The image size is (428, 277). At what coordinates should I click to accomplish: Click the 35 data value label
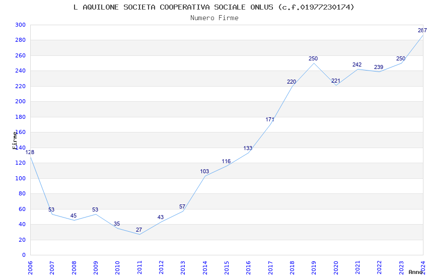click(x=117, y=224)
